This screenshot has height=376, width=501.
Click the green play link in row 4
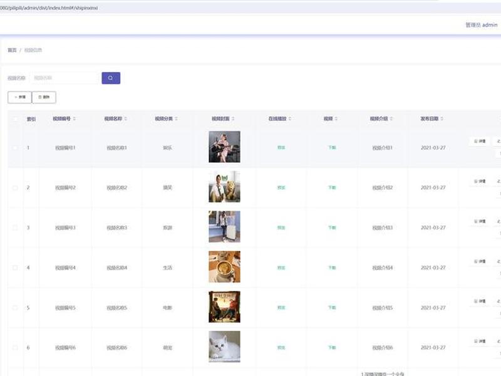pyautogui.click(x=281, y=268)
